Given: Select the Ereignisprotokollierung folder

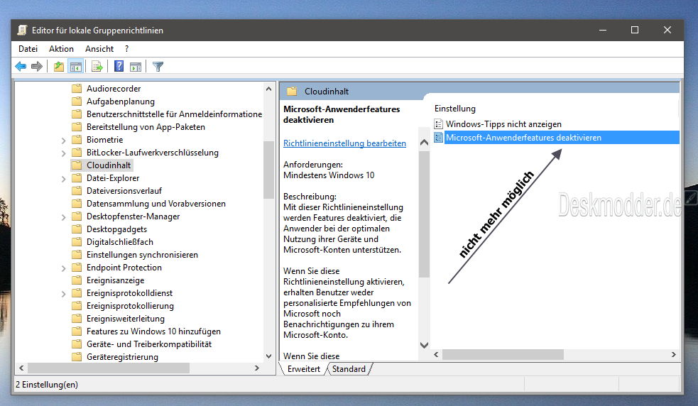Looking at the screenshot, I should [x=130, y=306].
